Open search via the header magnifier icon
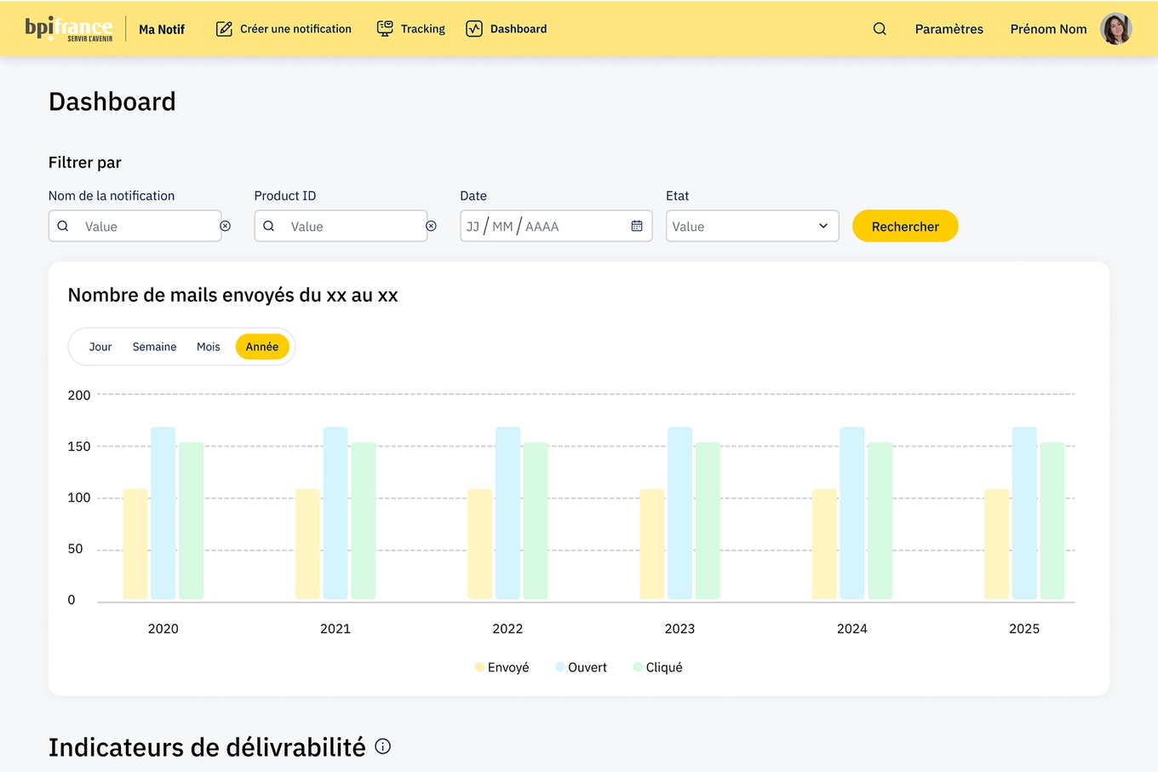This screenshot has height=772, width=1158. point(880,29)
